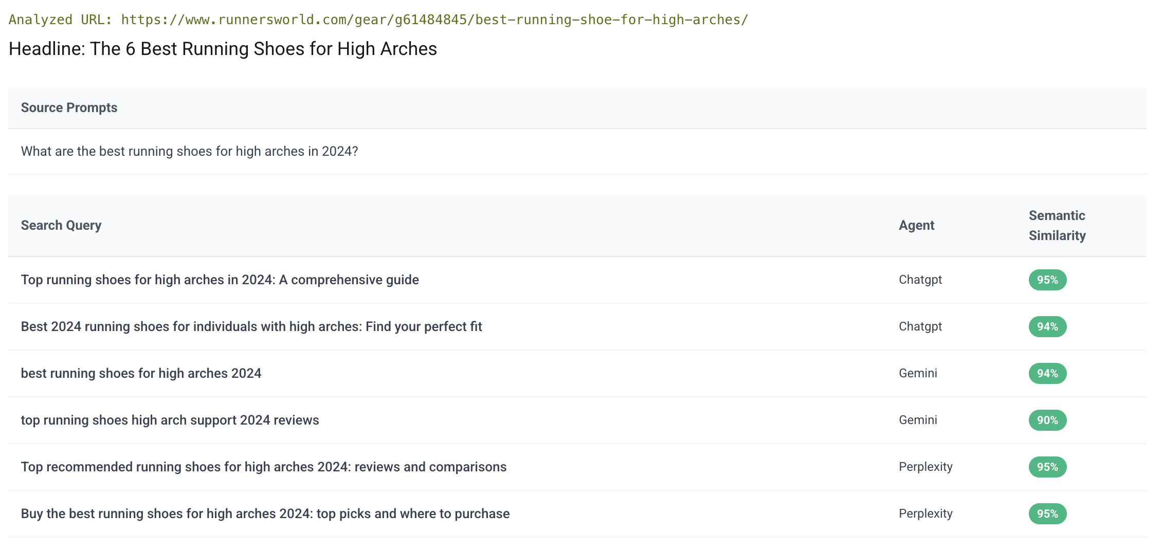Click the Chatgpt agent in the 'comprehensive guide' row

coord(920,280)
